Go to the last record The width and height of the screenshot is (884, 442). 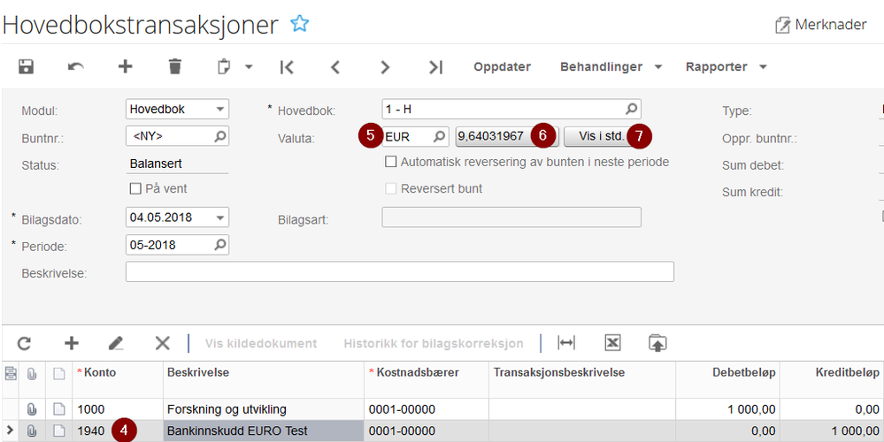click(435, 67)
